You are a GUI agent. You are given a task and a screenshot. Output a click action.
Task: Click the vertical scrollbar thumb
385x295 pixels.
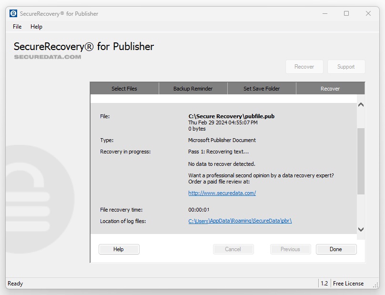point(361,161)
